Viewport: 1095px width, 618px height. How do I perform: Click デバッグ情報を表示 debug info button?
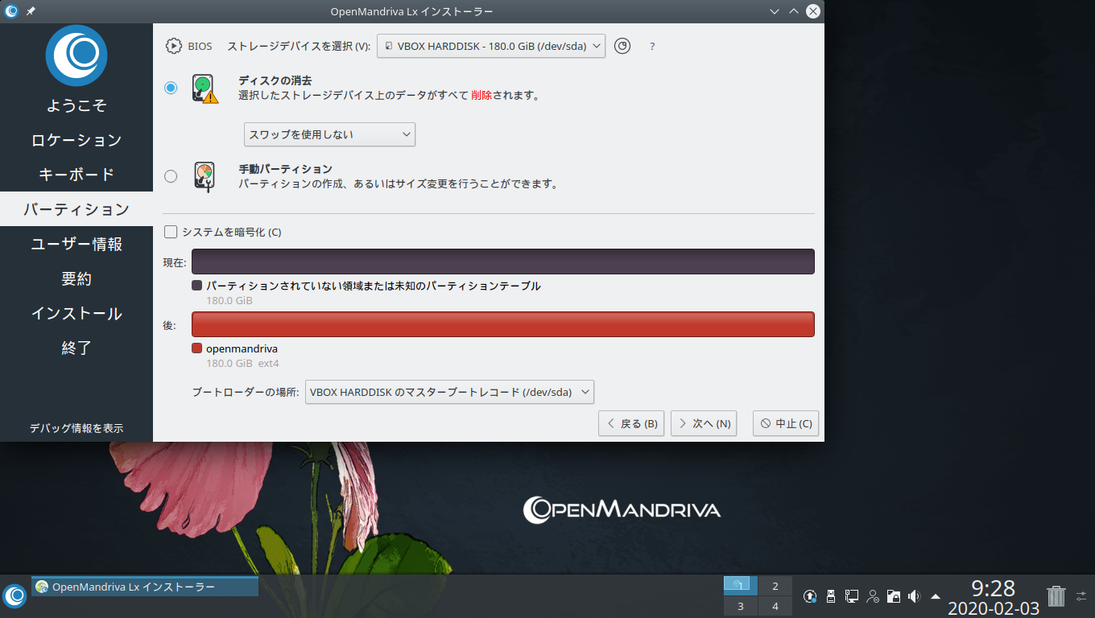(76, 428)
